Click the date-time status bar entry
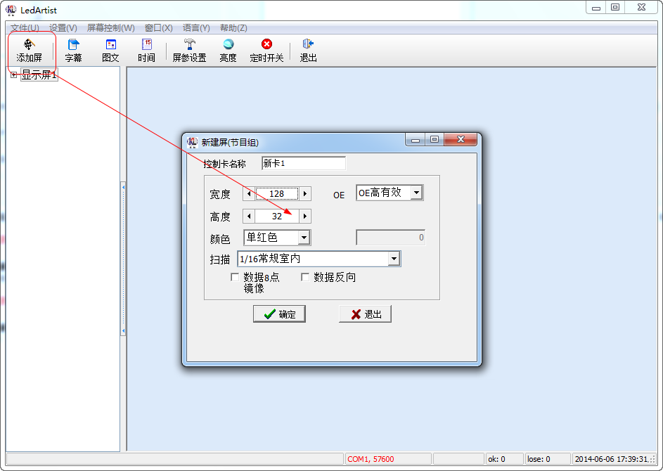Screen dimensions: 663x471 coord(612,459)
